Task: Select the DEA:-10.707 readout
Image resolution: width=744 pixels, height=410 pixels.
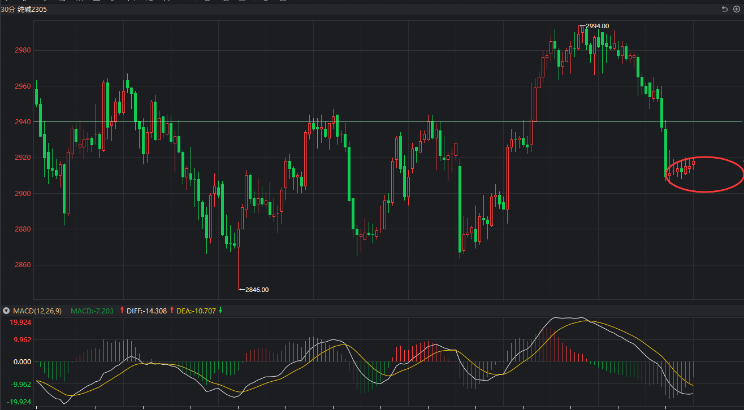Action: [x=196, y=311]
